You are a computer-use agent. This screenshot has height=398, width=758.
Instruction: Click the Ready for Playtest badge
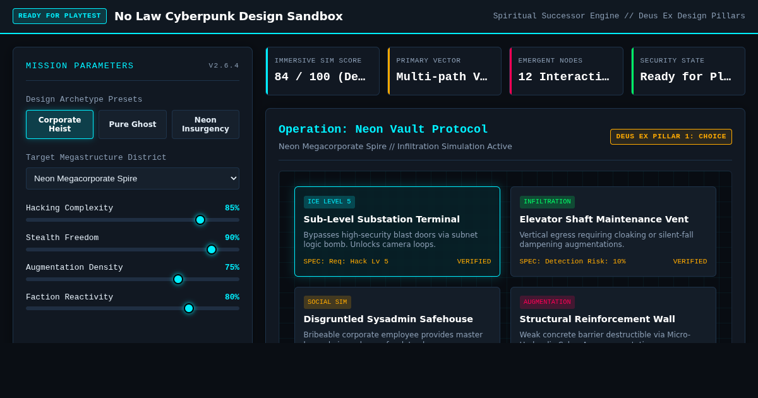[59, 16]
